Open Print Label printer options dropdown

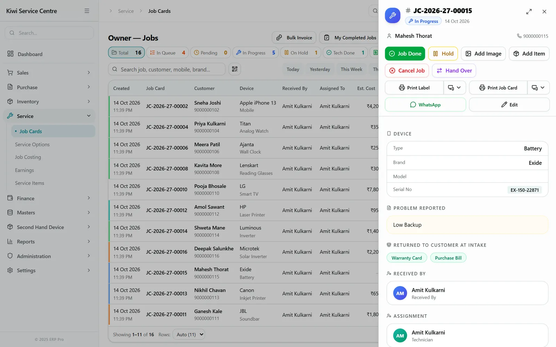(x=455, y=88)
